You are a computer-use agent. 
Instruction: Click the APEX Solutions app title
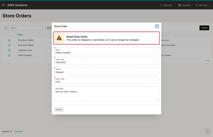point(17,5)
